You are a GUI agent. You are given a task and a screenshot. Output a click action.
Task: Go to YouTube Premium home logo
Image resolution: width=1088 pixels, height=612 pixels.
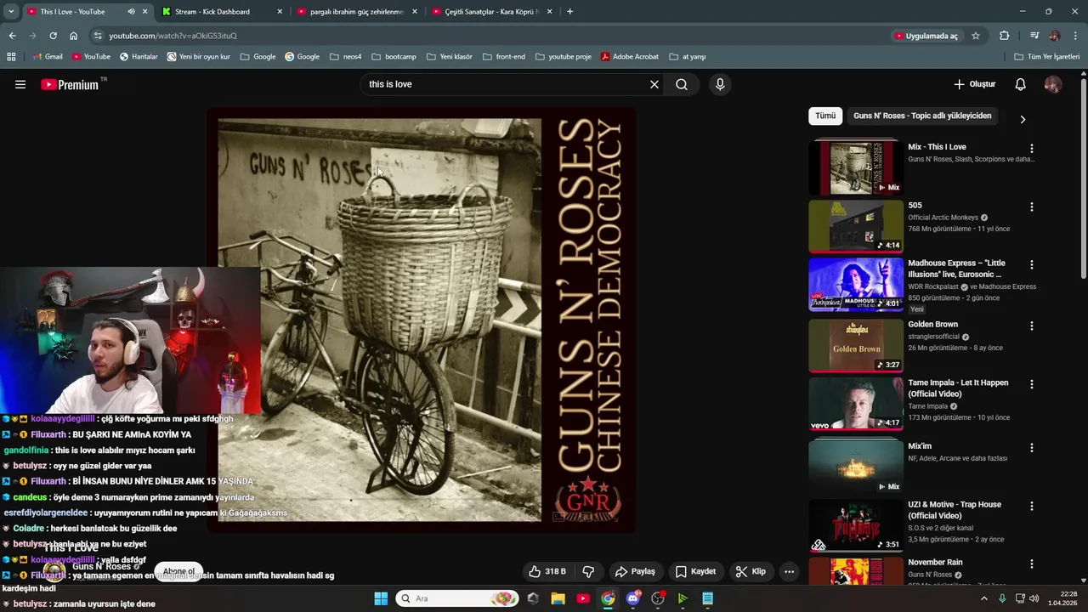point(69,84)
